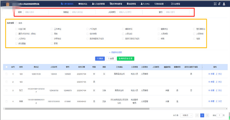This screenshot has height=120, width=230.
Task: Click the horizontal table scrollbar
Action: click(x=77, y=109)
